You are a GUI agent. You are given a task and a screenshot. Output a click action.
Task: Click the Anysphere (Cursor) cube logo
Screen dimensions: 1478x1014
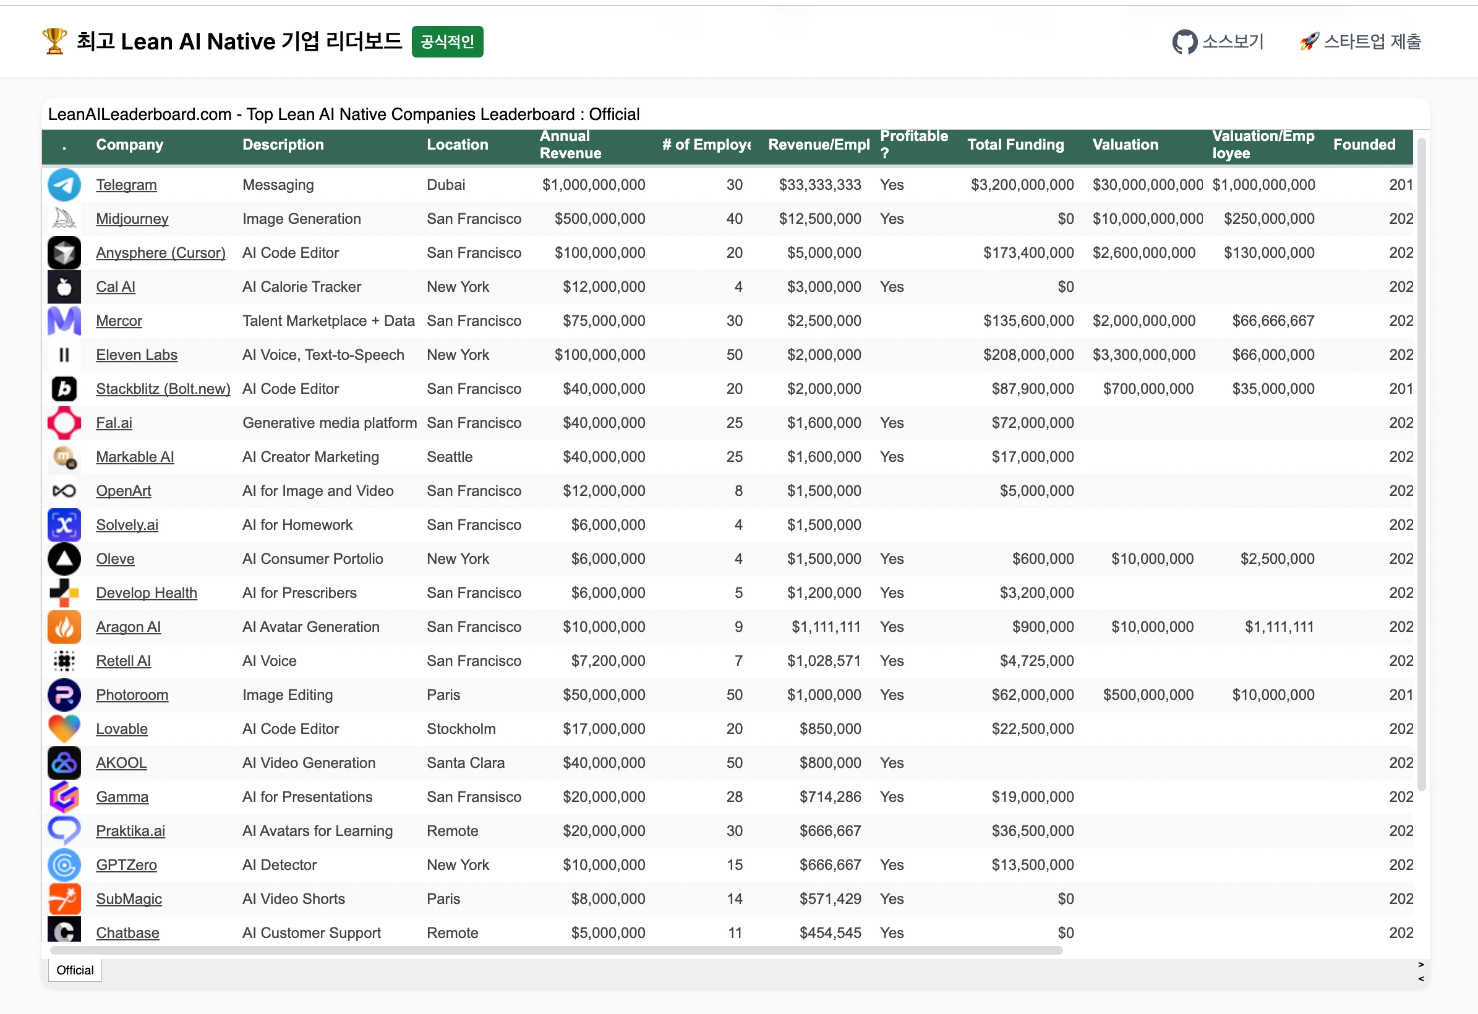click(64, 253)
